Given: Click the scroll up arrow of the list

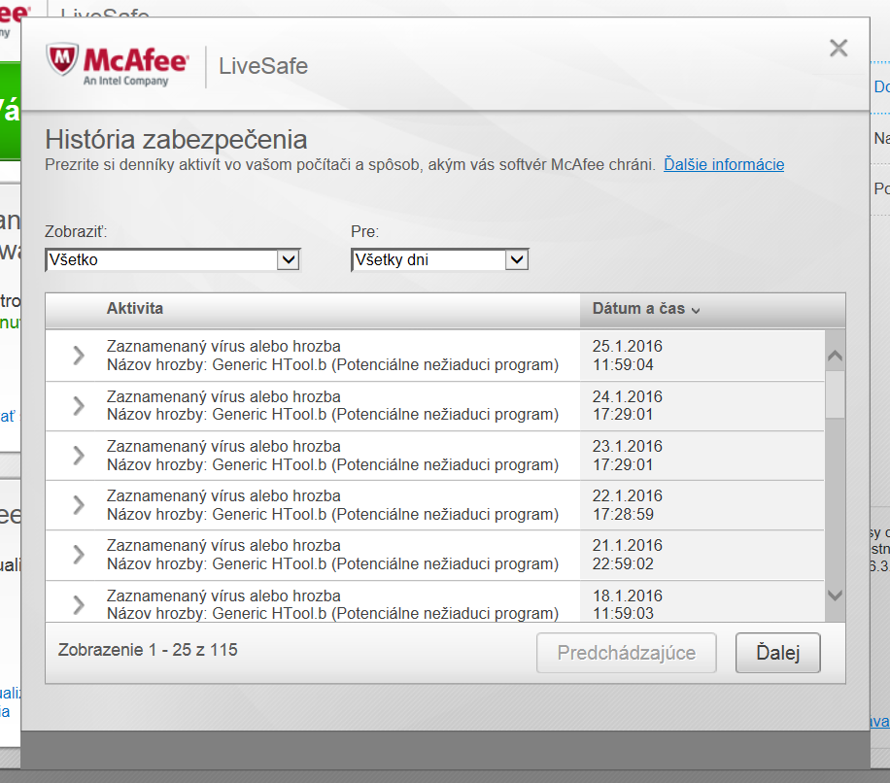Looking at the screenshot, I should (835, 357).
